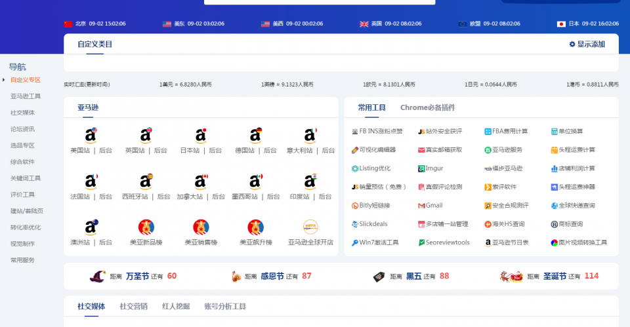This screenshot has width=630, height=327.
Task: Click the 万圣节 countdown text
Action: pyautogui.click(x=137, y=276)
